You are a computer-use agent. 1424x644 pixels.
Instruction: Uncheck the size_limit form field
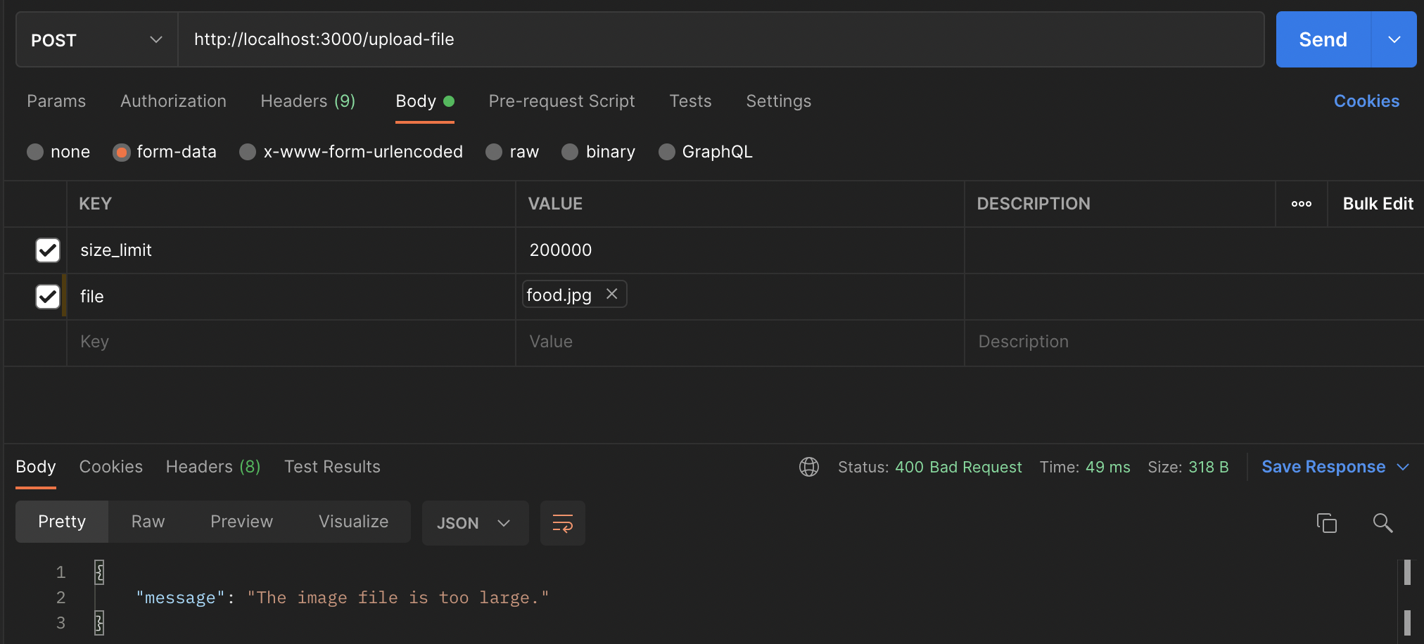click(x=47, y=250)
